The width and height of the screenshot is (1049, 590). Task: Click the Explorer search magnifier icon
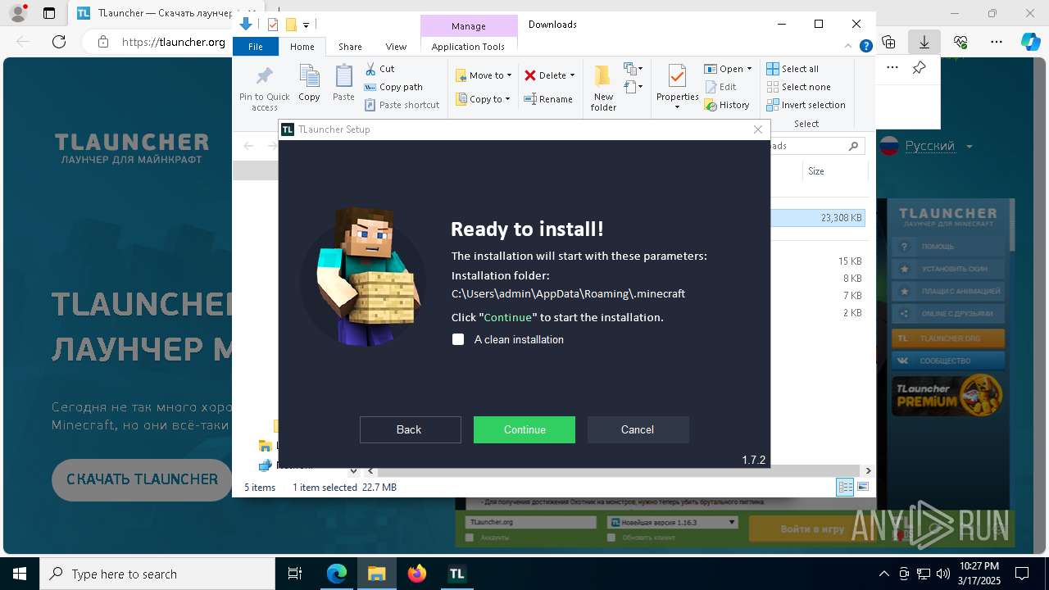coord(853,146)
